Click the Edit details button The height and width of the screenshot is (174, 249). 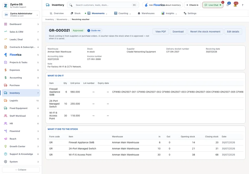click(x=233, y=31)
